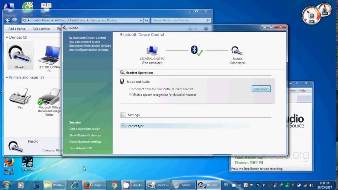Click the Bluetooth icon in system tray
Screen dimensions: 338x190
[x=263, y=185]
